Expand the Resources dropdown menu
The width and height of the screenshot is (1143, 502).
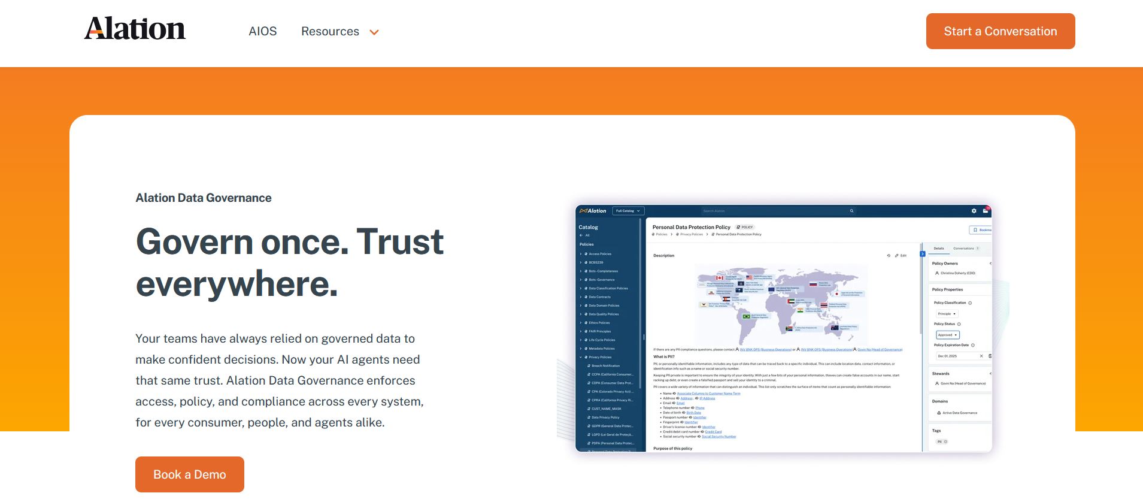pos(340,31)
